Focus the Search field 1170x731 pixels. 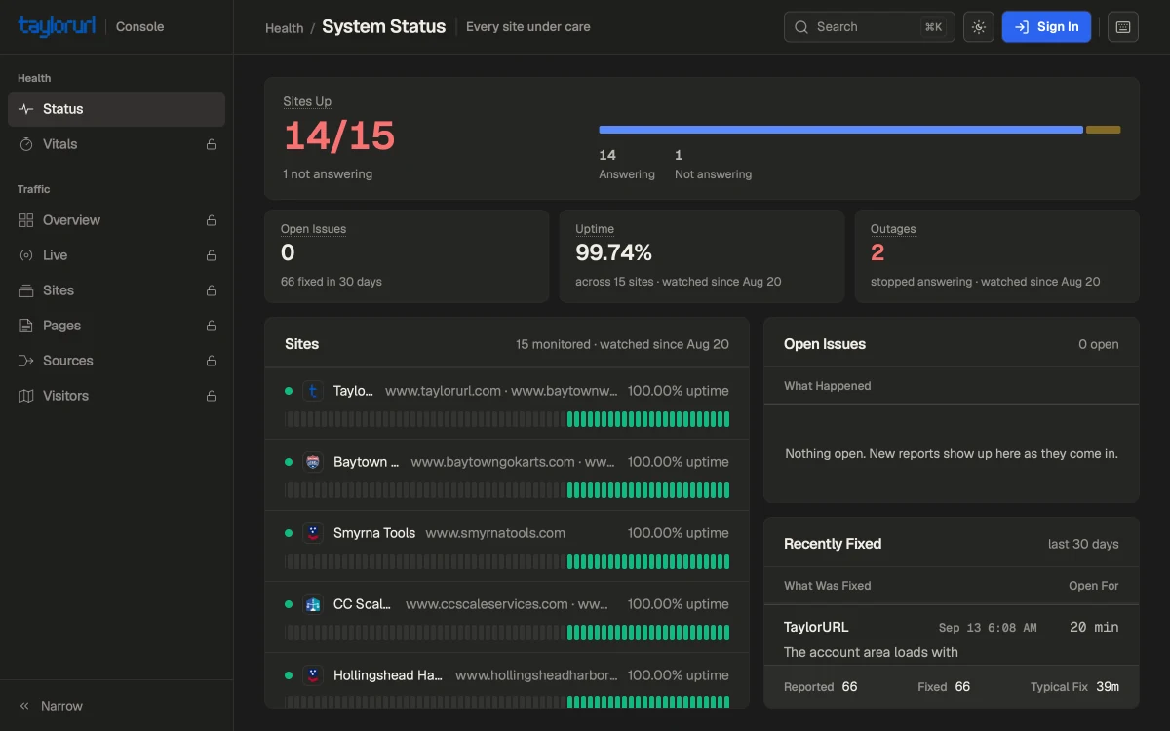(869, 27)
